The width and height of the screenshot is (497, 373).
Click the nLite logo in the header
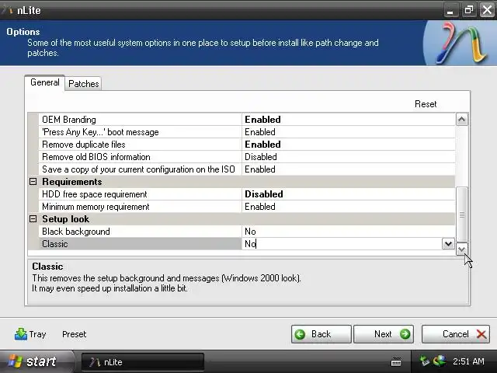(461, 44)
